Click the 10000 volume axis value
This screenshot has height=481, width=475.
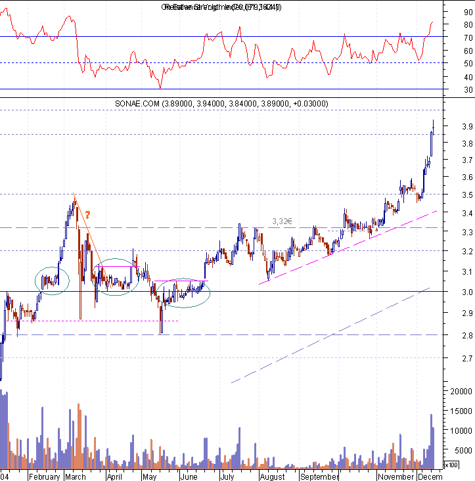461,430
